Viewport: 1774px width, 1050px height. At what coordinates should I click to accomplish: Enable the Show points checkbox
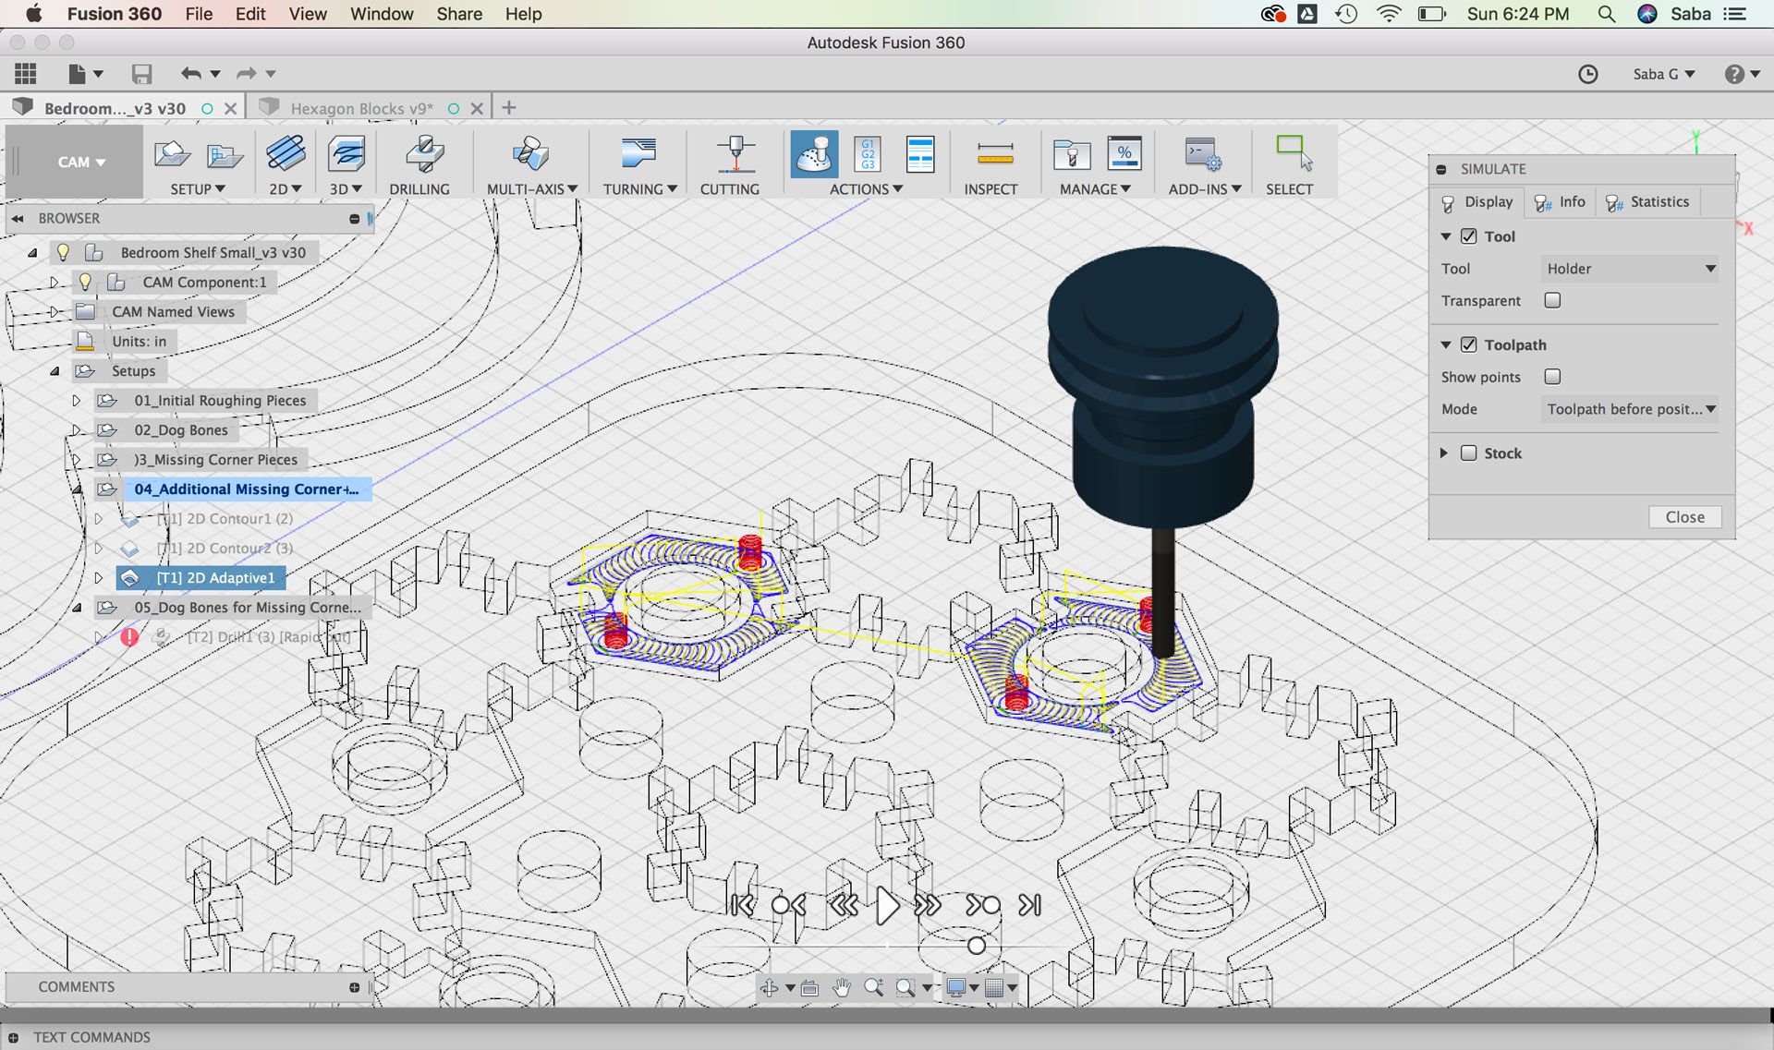(x=1552, y=377)
